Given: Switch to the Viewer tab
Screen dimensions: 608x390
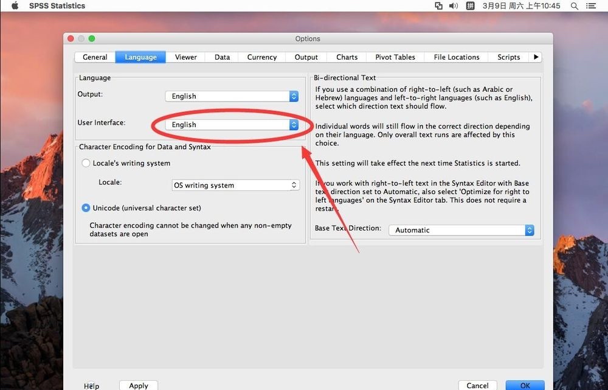Looking at the screenshot, I should 185,57.
